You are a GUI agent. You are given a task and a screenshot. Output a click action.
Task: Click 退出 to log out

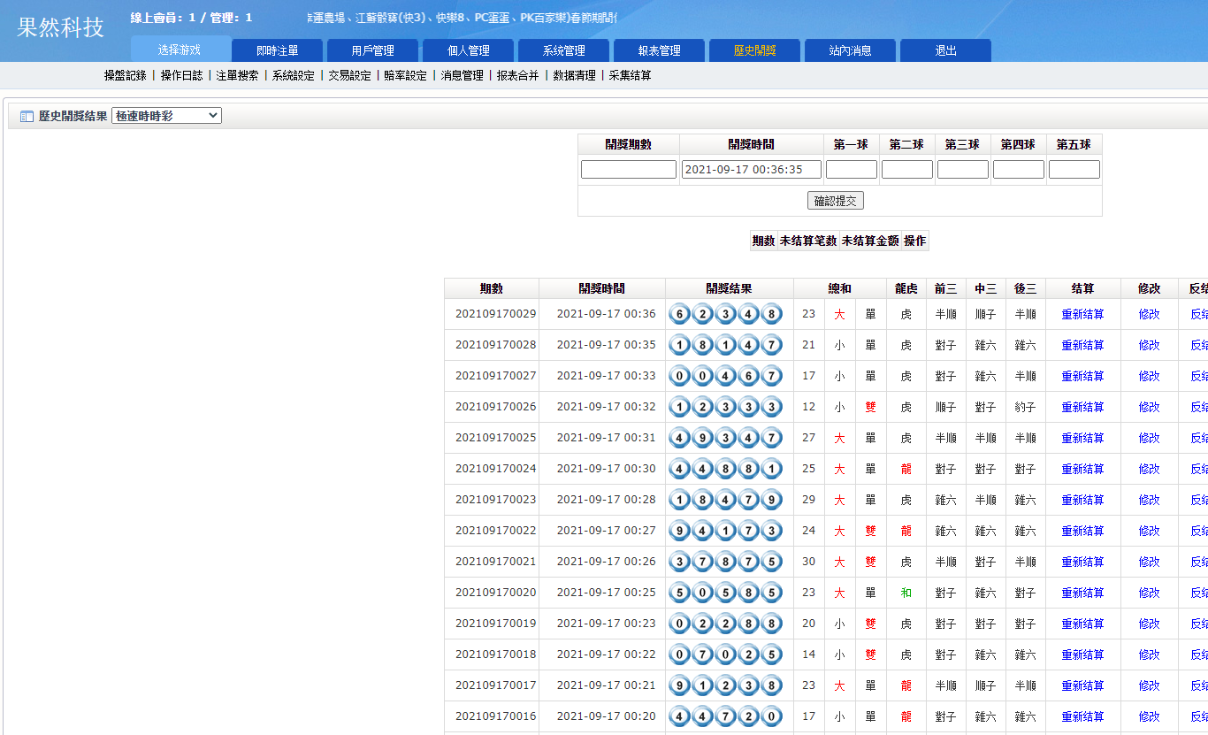945,50
